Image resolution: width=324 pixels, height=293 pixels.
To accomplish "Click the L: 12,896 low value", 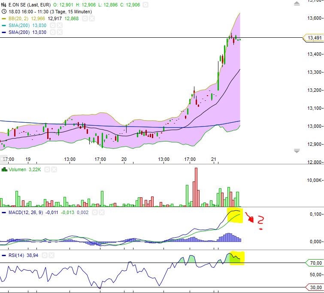I will 108,5.
